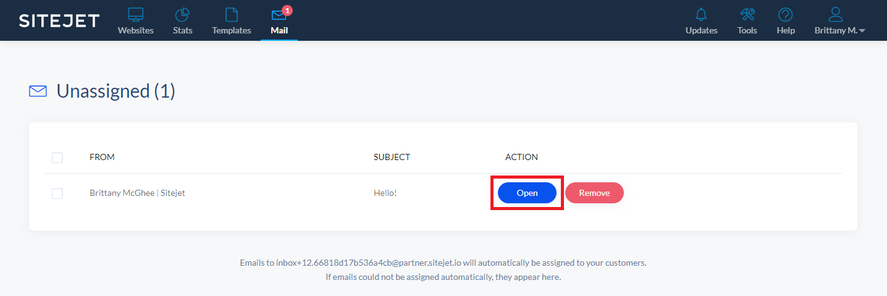Screen dimensions: 887x296
Task: Click the Websites monitor icon
Action: pos(135,15)
